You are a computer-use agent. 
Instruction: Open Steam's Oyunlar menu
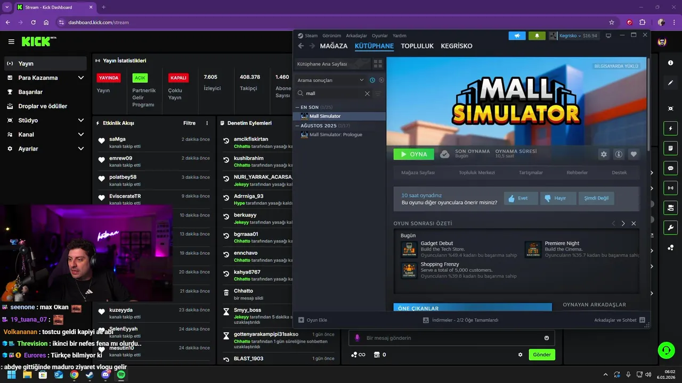click(380, 36)
